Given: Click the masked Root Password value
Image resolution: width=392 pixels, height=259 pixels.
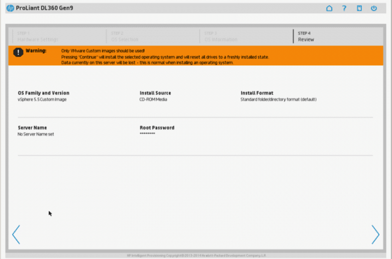Looking at the screenshot, I should click(x=147, y=134).
